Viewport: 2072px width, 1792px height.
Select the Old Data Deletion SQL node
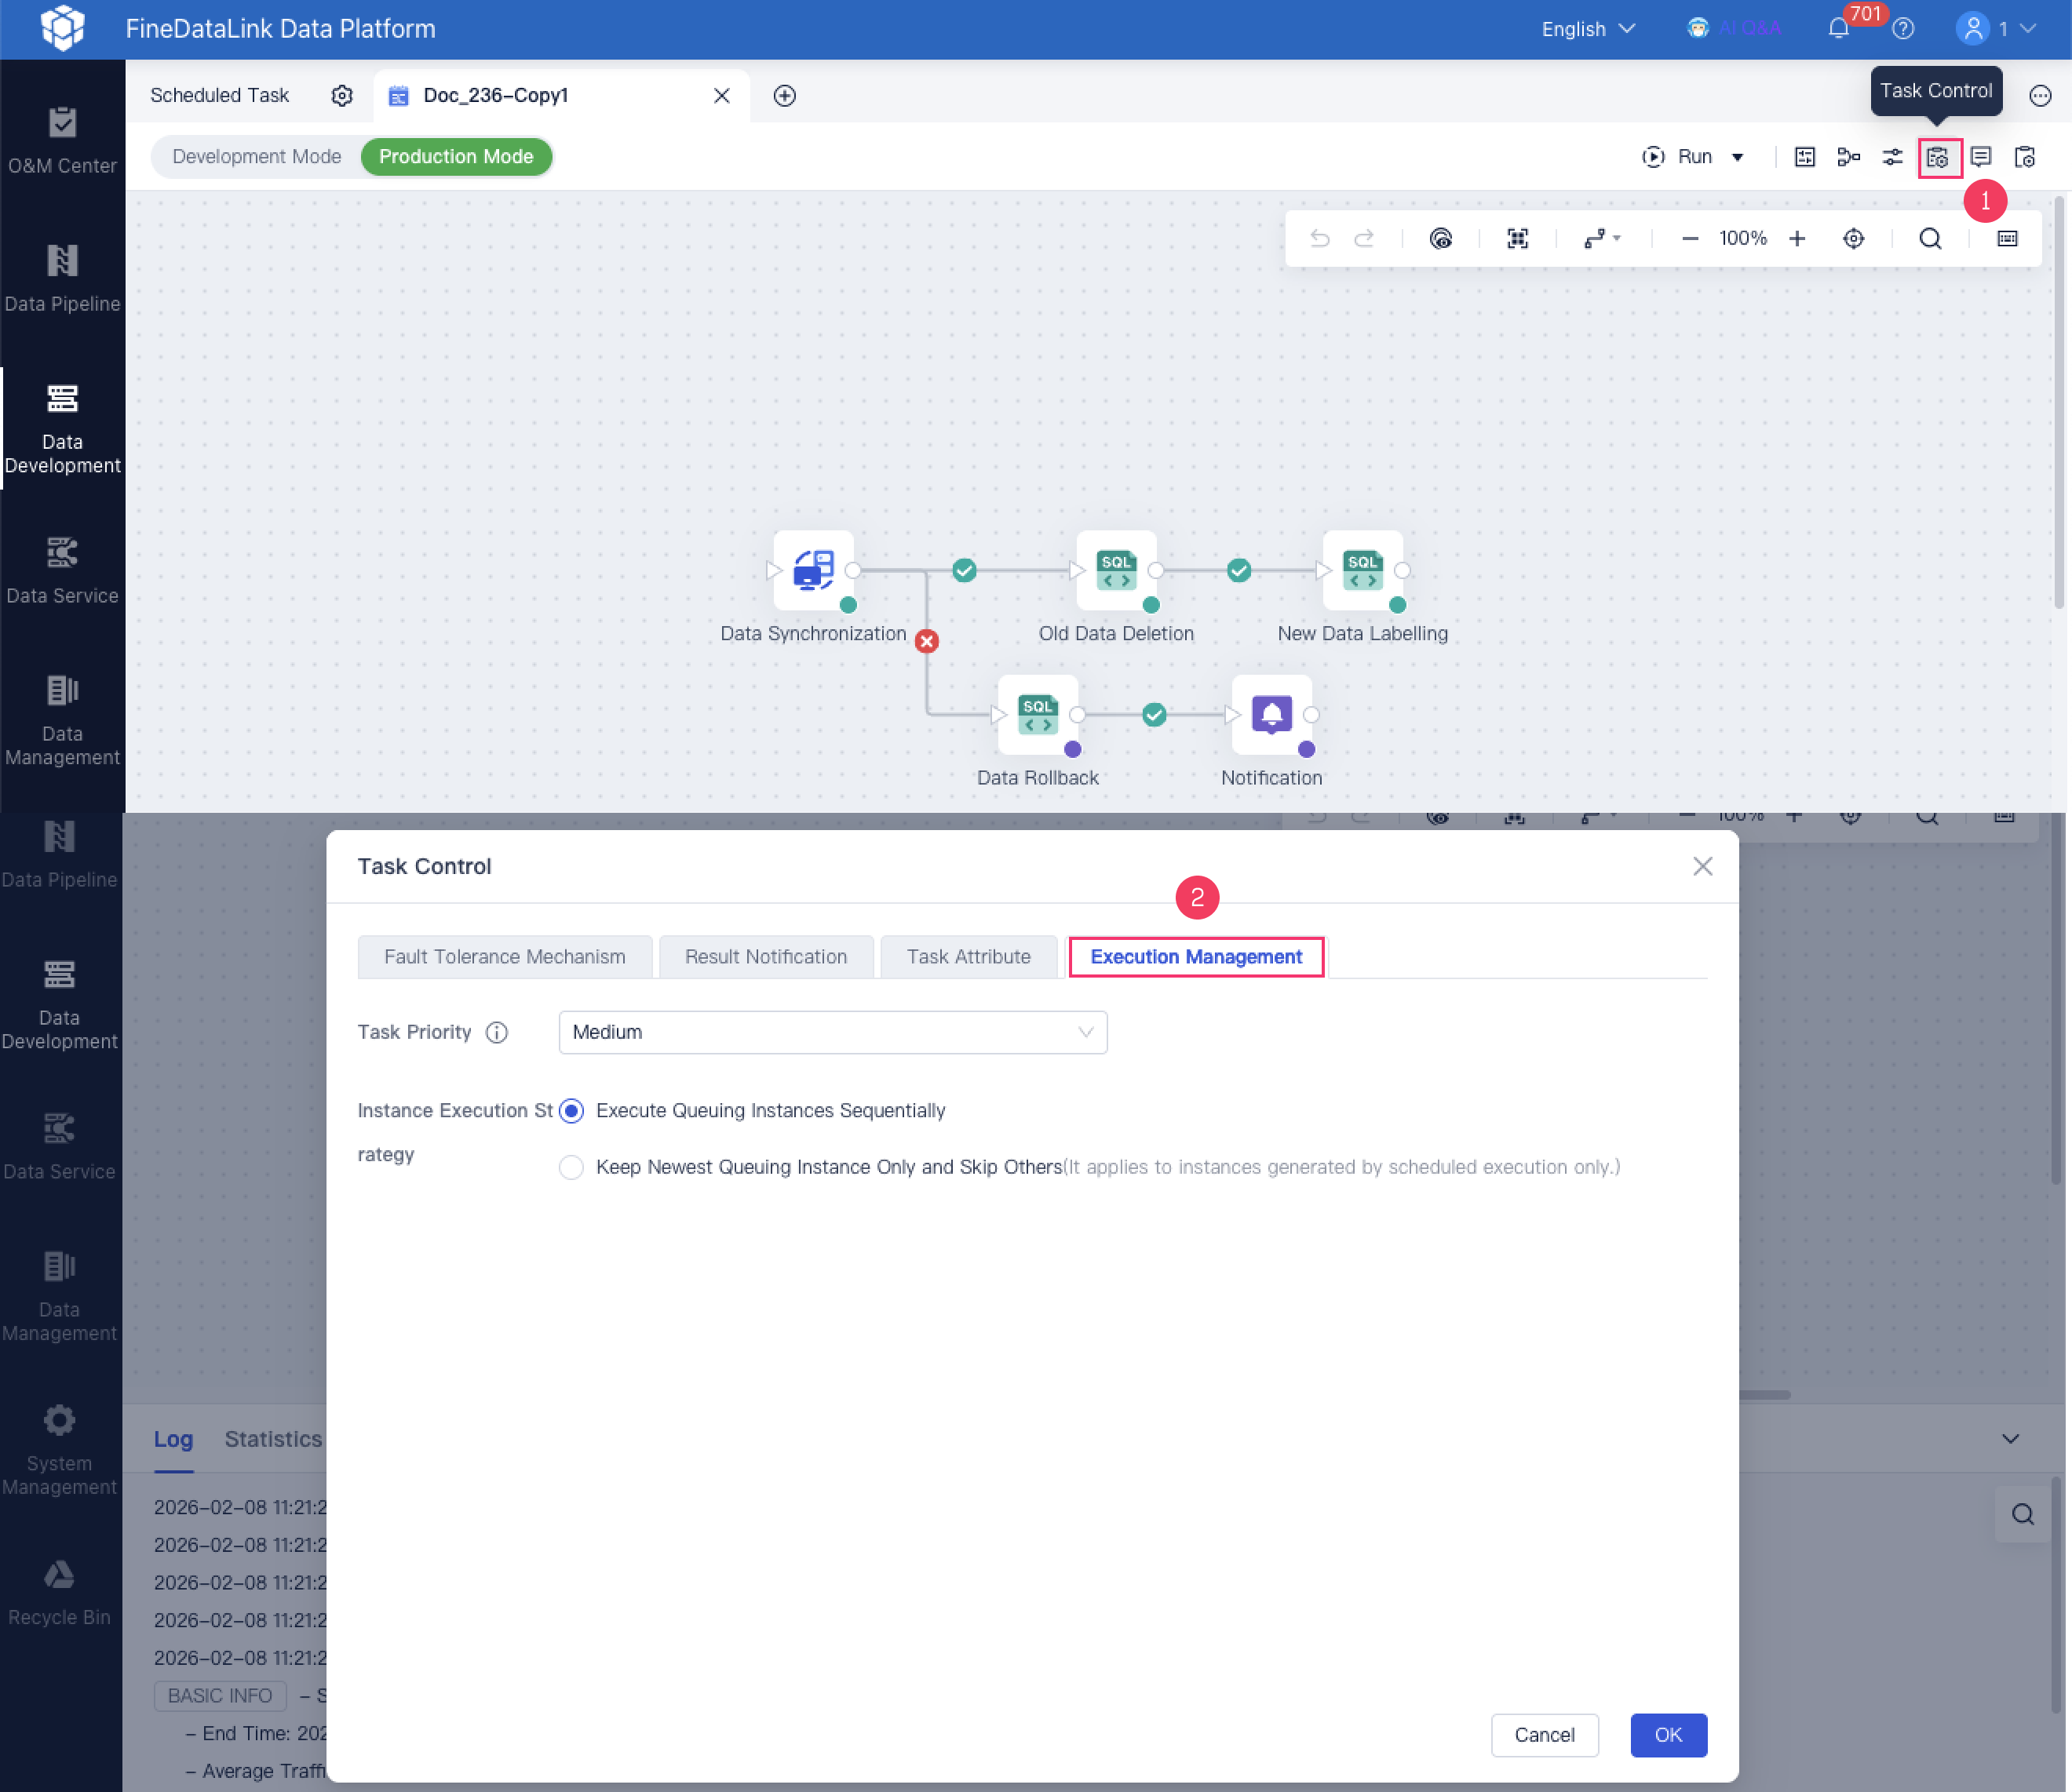tap(1117, 570)
